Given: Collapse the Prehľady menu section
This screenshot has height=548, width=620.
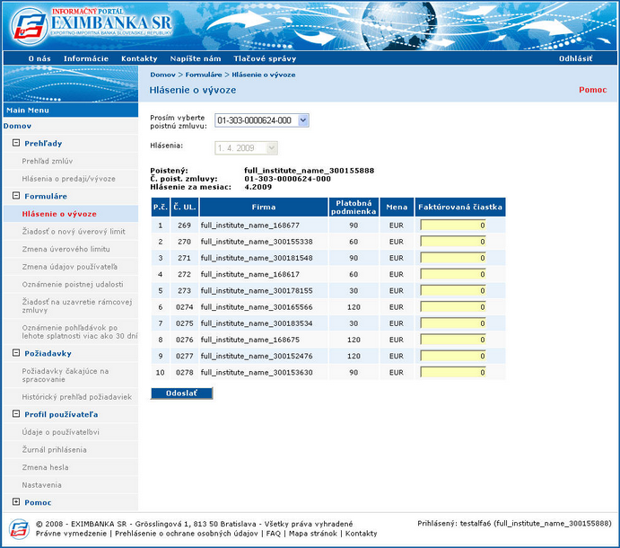Looking at the screenshot, I should (x=16, y=143).
